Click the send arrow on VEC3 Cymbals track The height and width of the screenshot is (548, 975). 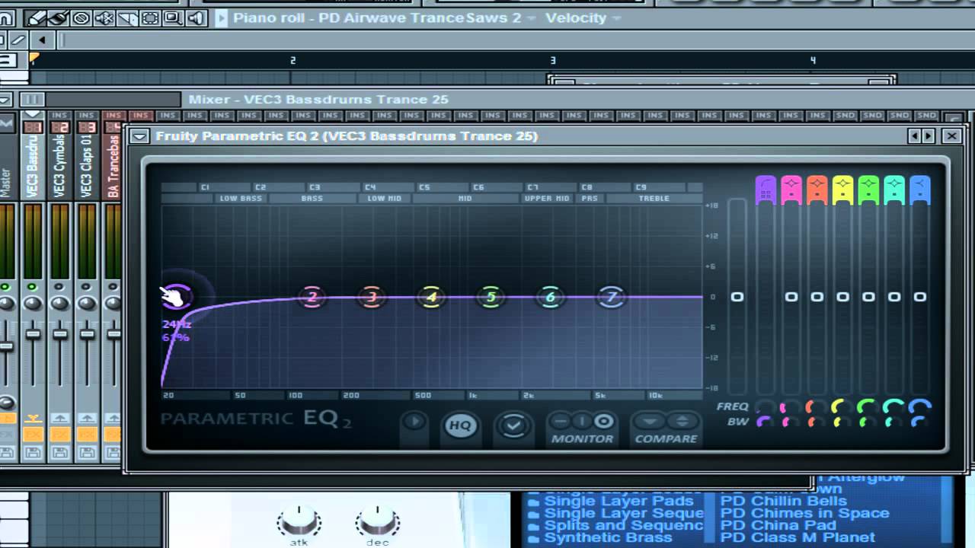[60, 419]
